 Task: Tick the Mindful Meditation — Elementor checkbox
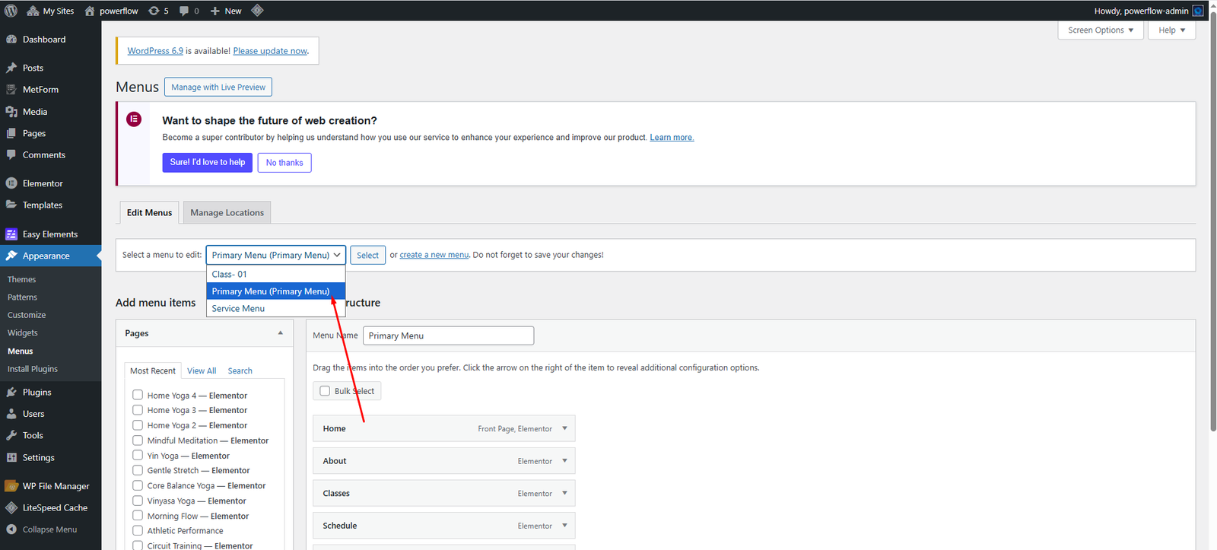138,440
